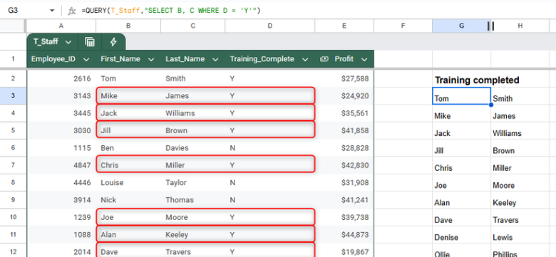Click inside the formula bar QUERY text
The width and height of the screenshot is (556, 257).
171,11
